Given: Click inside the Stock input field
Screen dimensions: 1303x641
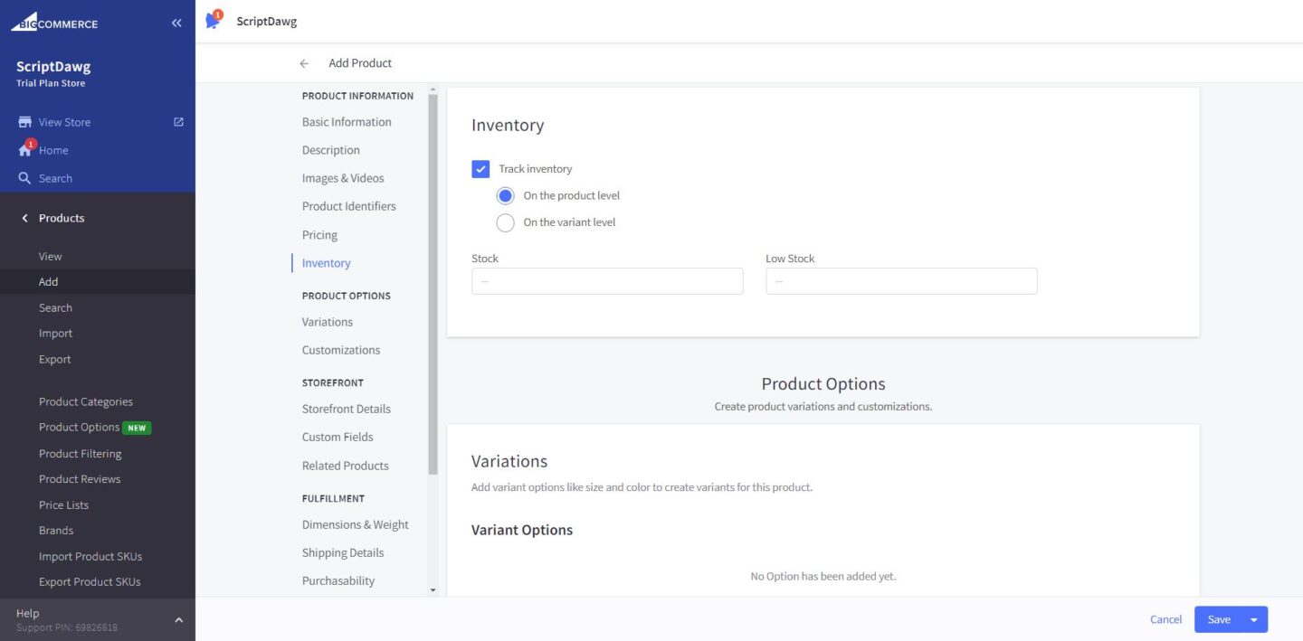Looking at the screenshot, I should coord(606,281).
